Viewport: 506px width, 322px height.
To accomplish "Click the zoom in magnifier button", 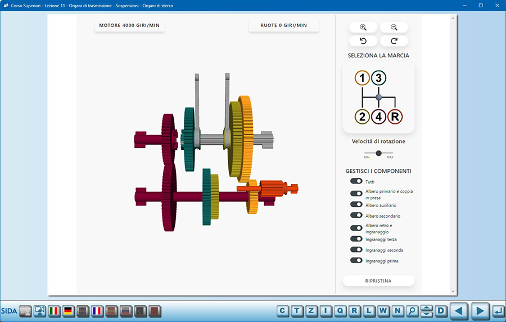I will point(363,27).
